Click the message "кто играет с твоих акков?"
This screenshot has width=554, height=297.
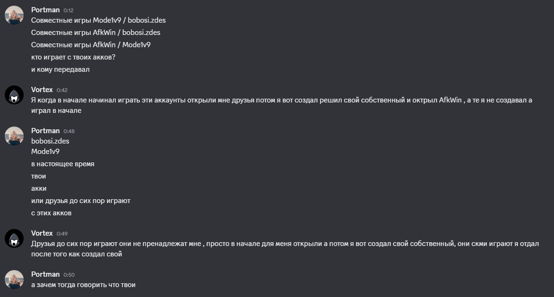pos(73,57)
